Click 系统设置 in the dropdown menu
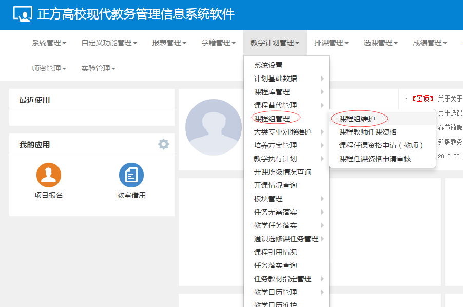The height and width of the screenshot is (307, 463). pyautogui.click(x=268, y=65)
